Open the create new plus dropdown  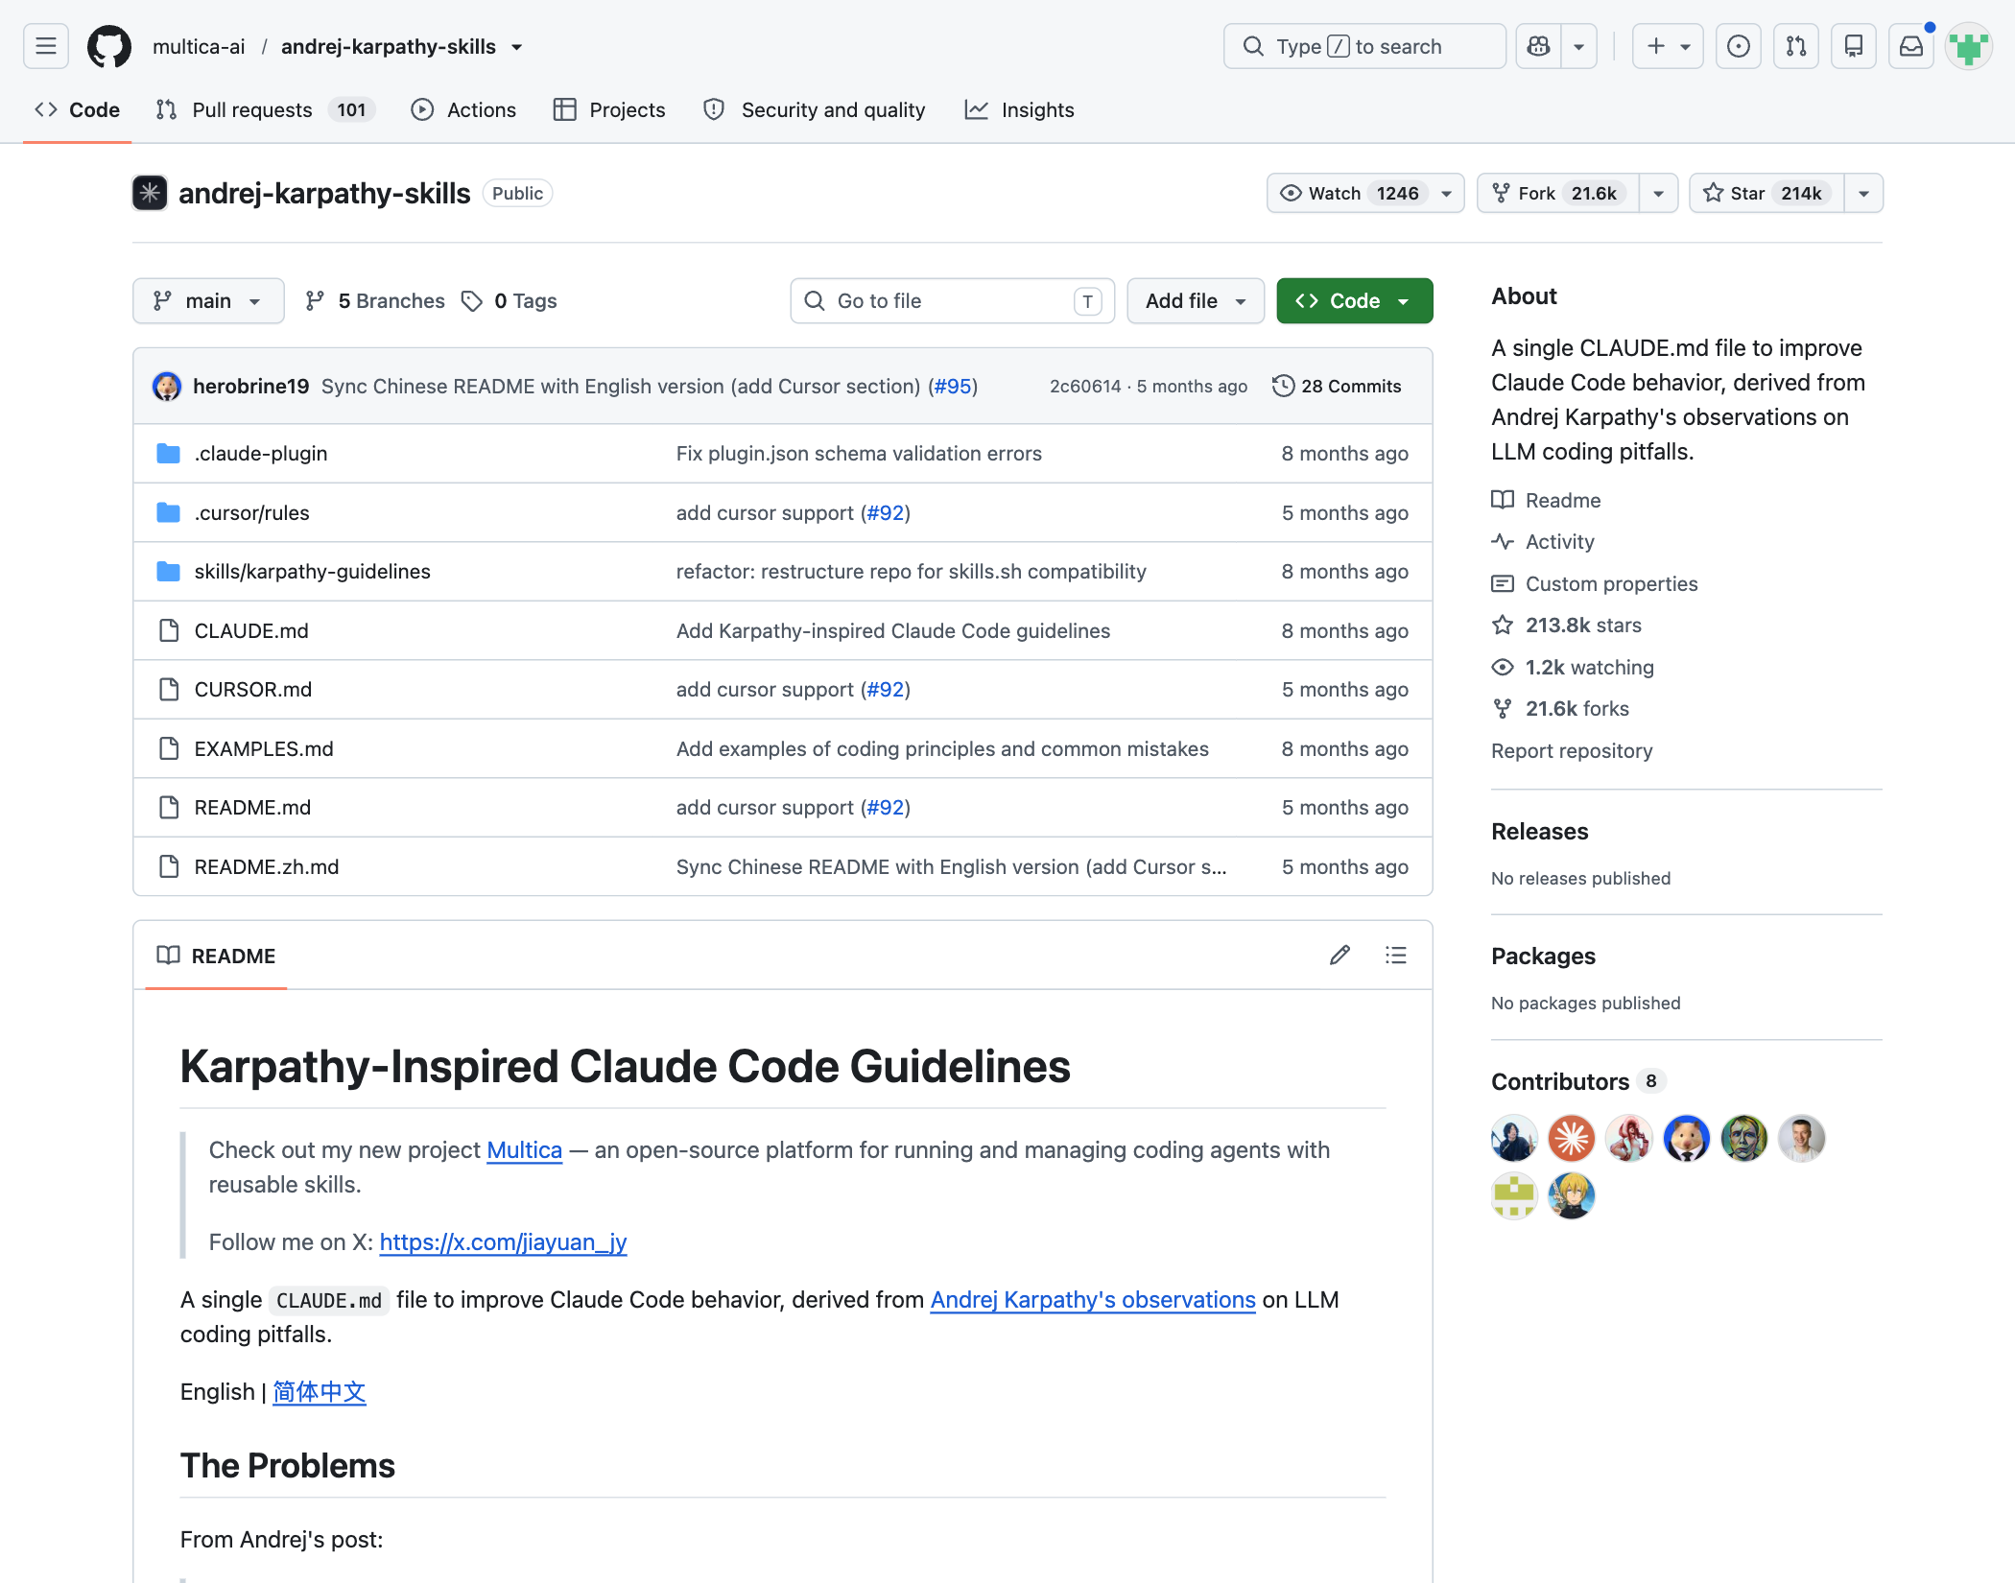1669,46
